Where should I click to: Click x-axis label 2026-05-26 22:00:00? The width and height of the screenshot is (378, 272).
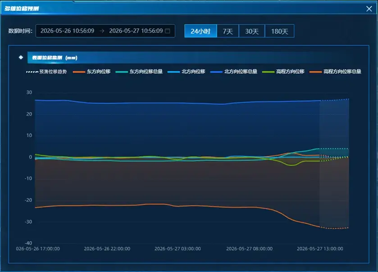coord(107,249)
